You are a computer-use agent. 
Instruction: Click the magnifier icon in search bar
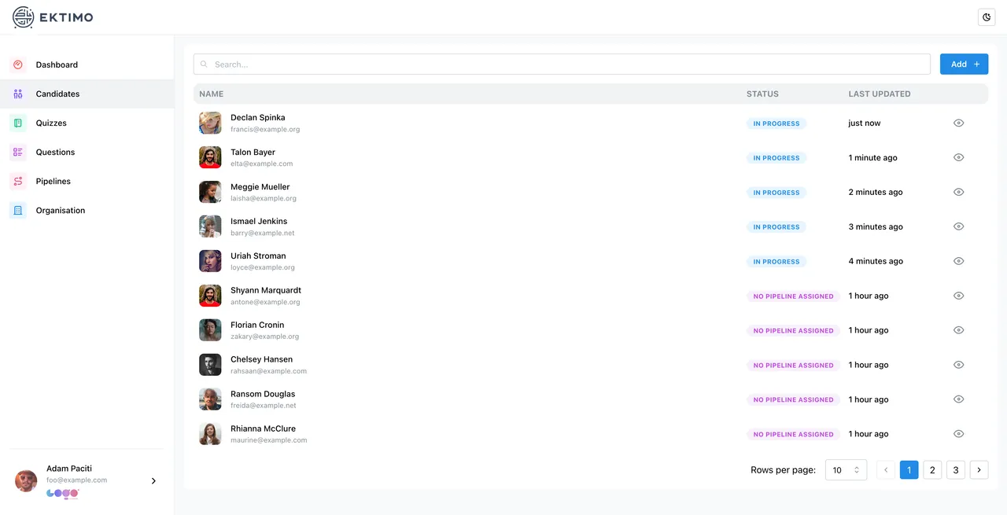(x=205, y=64)
